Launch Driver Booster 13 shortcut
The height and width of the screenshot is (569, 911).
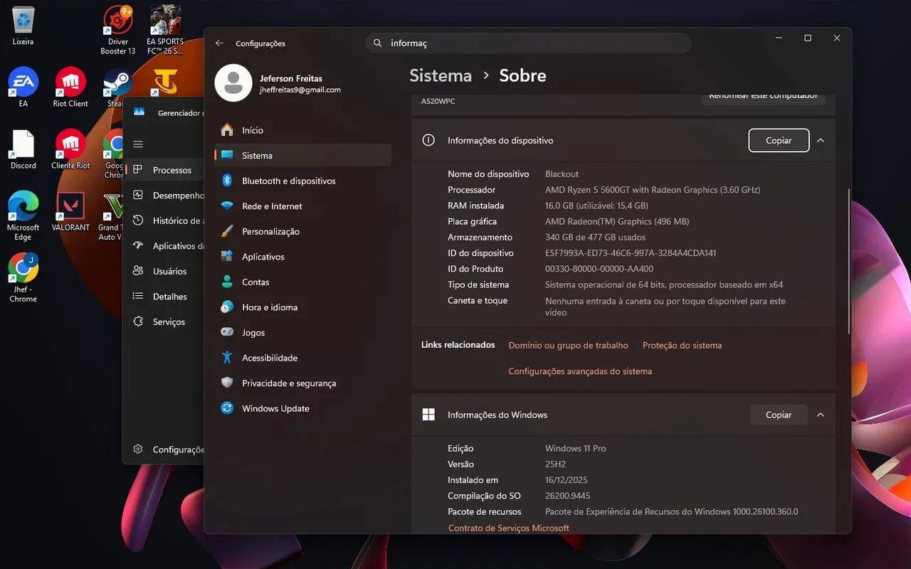[118, 31]
